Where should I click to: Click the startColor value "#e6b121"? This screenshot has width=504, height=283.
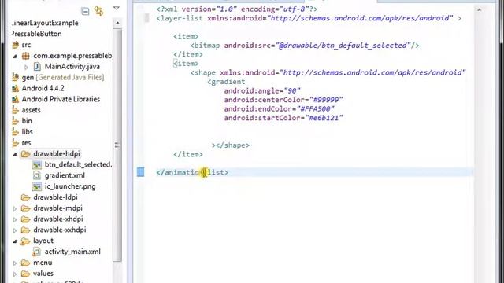pyautogui.click(x=324, y=118)
